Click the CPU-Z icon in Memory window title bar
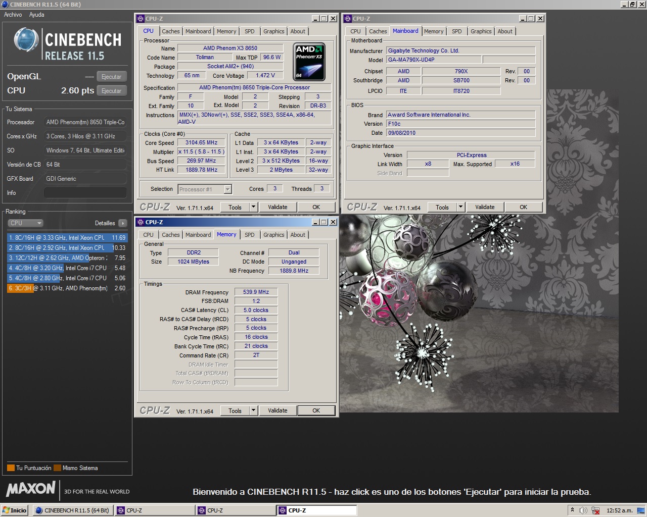Viewport: 647px width, 517px height. click(x=141, y=222)
